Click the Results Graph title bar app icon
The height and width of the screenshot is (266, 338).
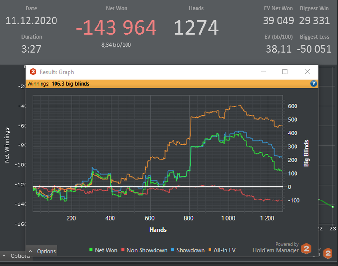click(33, 72)
